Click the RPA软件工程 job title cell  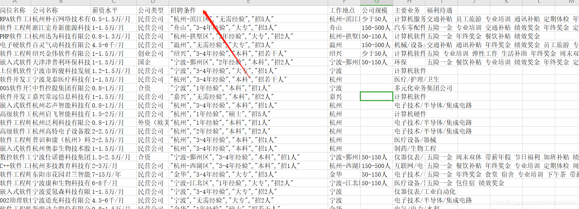click(x=16, y=19)
